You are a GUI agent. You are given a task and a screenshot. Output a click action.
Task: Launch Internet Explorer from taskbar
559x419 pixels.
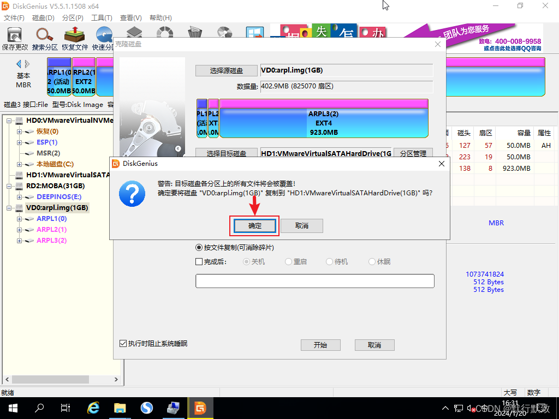(93, 408)
